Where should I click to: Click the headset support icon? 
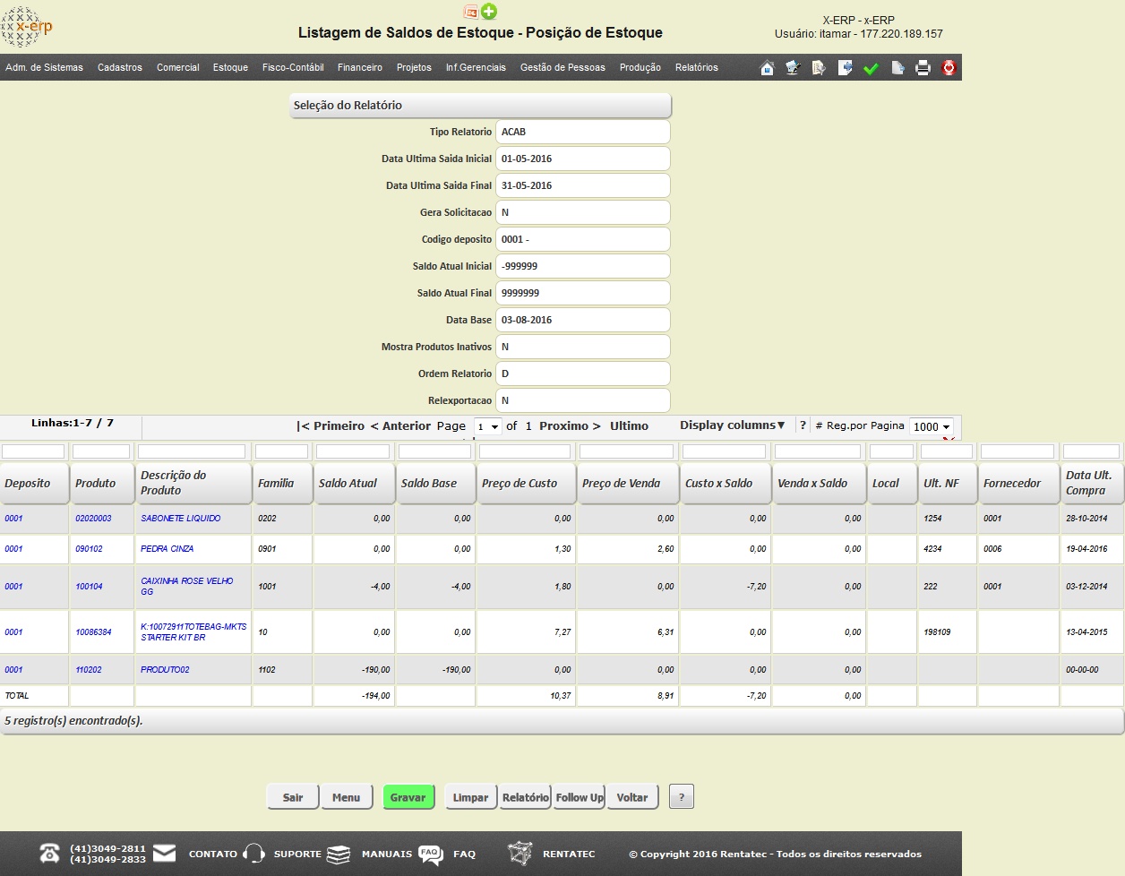254,854
